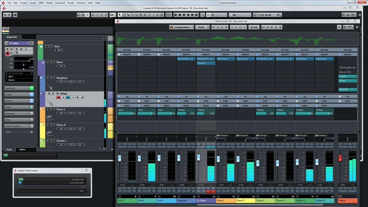368x207 pixels.
Task: Switch to the Track tab in Inspector
Action: 9,149
